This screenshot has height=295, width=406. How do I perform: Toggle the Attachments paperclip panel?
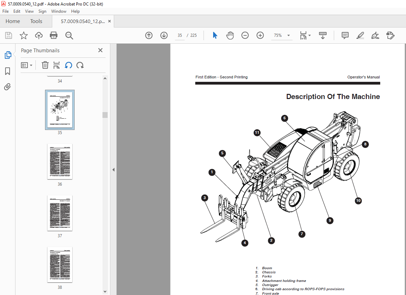coord(8,87)
